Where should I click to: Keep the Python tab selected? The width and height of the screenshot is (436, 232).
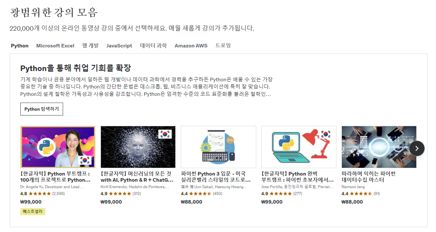point(20,45)
